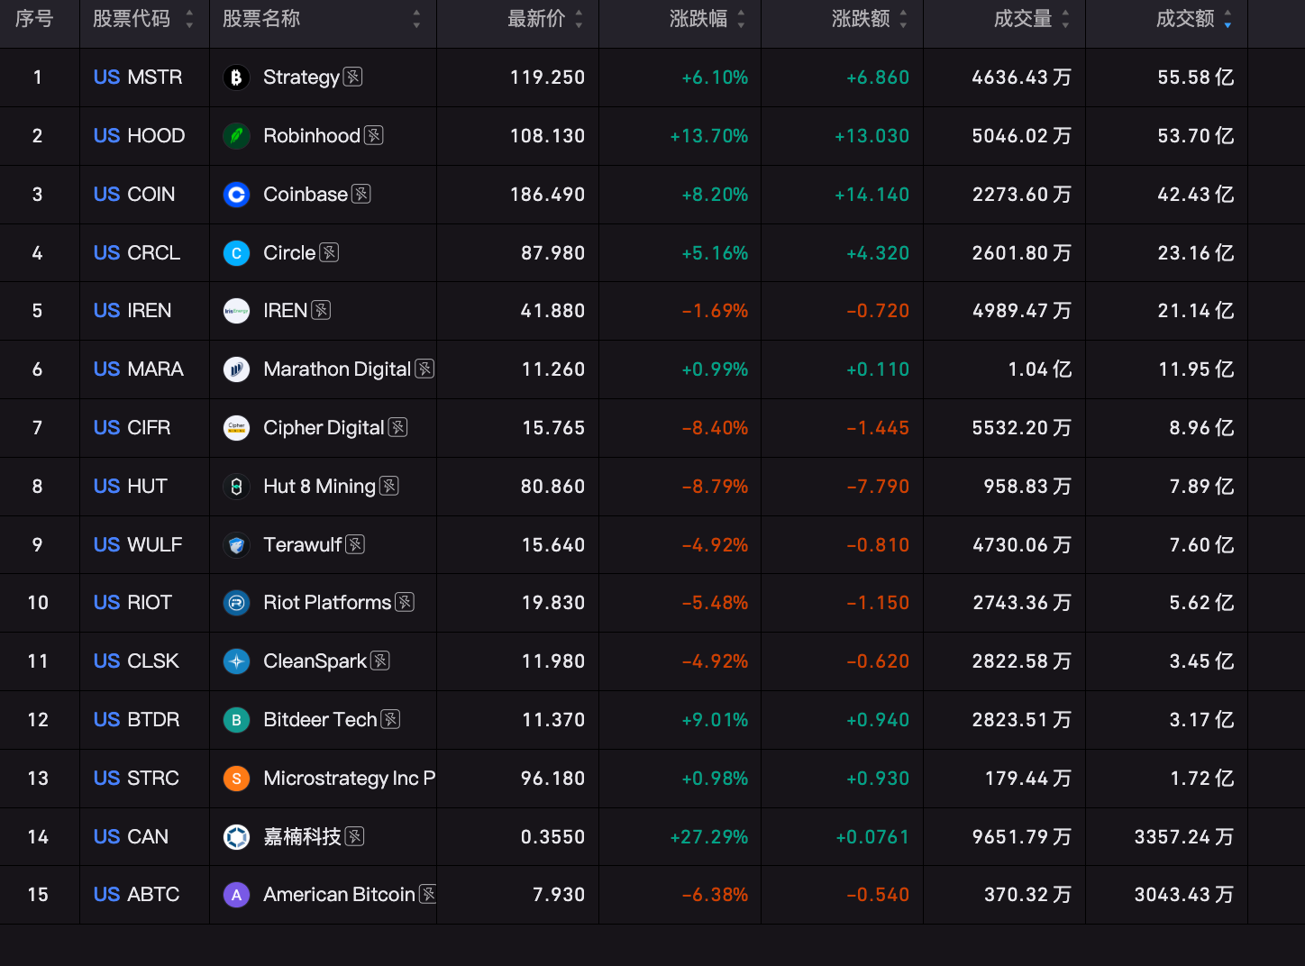Click the Coinbase blue logo icon
The height and width of the screenshot is (966, 1305).
click(x=236, y=195)
